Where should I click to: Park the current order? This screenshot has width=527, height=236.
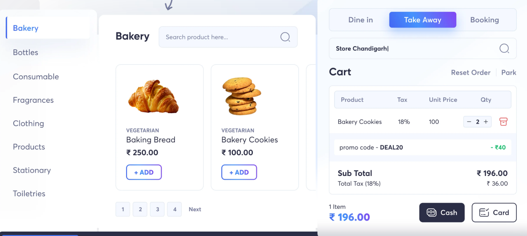(x=509, y=72)
